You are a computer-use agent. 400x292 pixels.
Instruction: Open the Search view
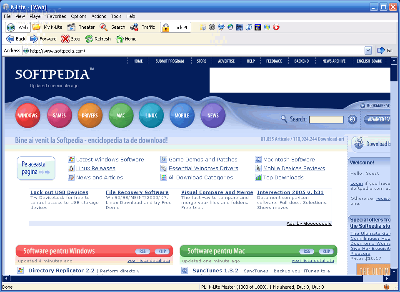(x=112, y=27)
